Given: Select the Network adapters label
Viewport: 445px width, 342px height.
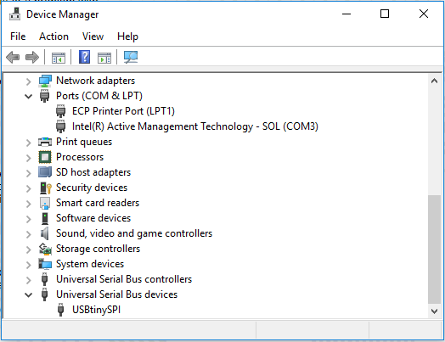Looking at the screenshot, I should point(95,81).
